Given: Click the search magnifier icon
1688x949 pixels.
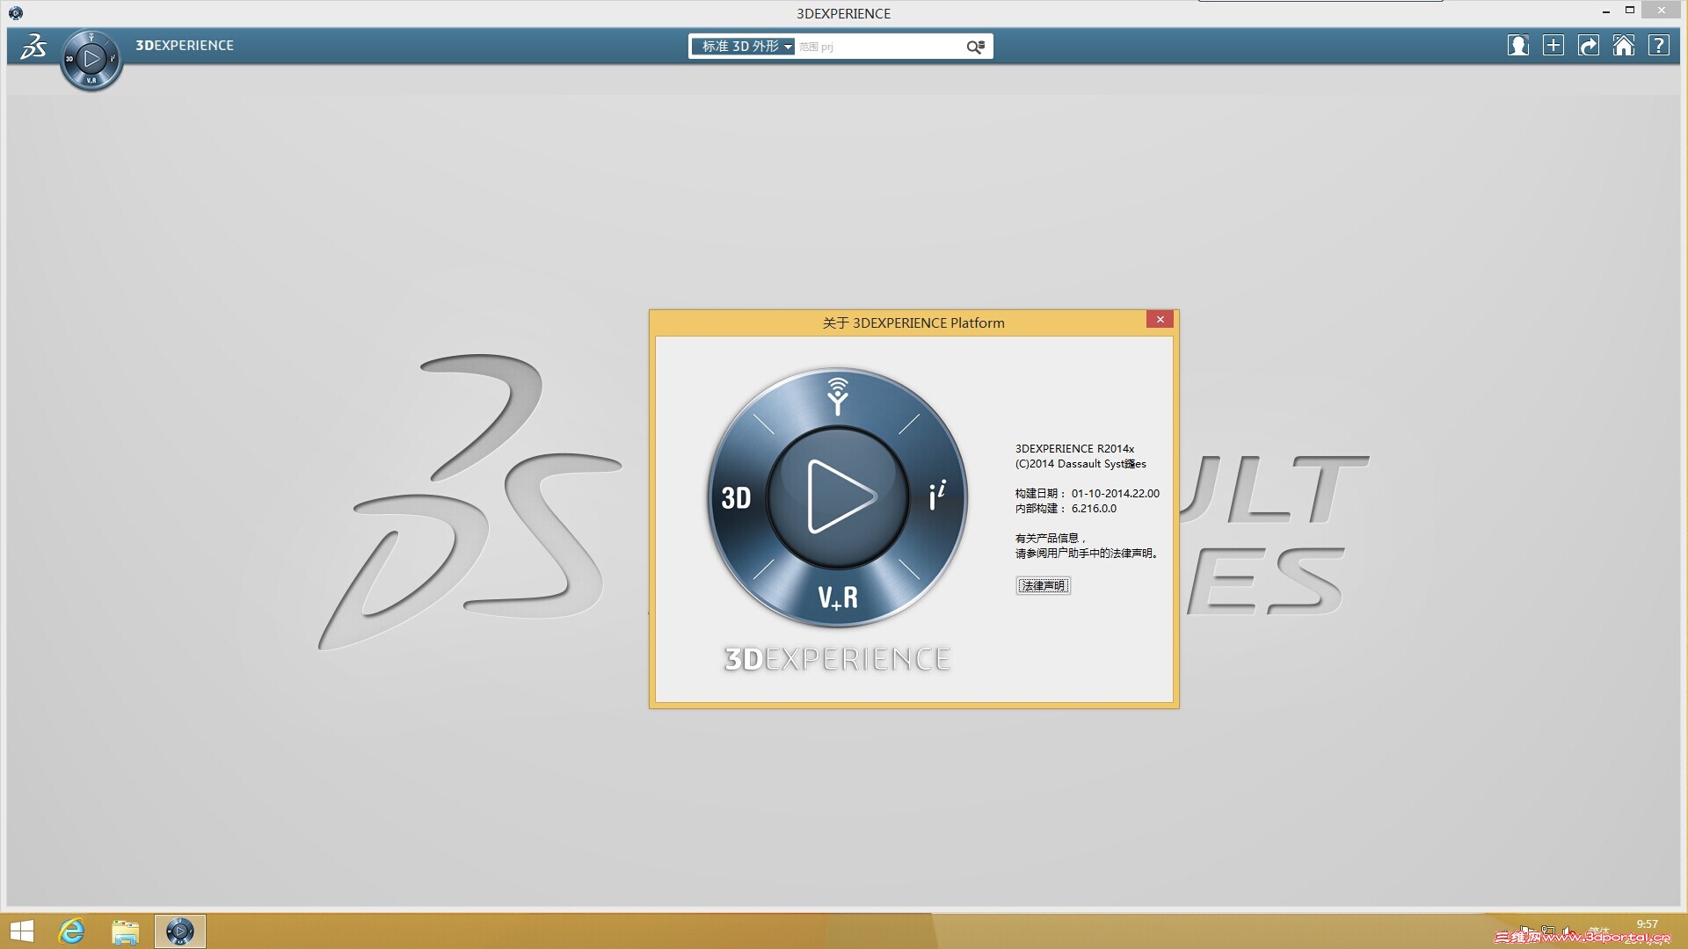Looking at the screenshot, I should point(975,47).
